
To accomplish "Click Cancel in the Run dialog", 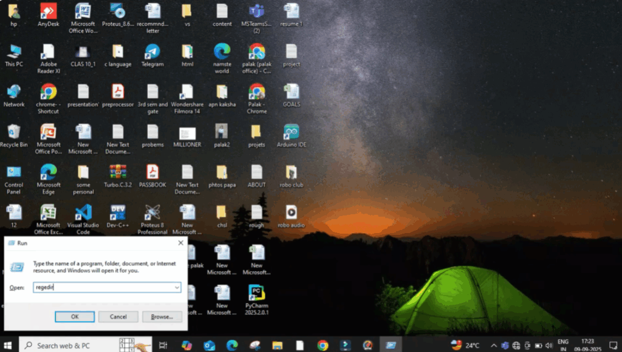I will point(118,317).
